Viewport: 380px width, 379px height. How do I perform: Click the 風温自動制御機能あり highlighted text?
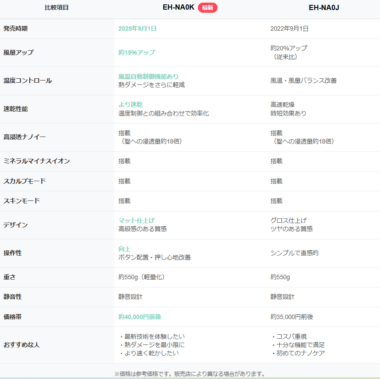(x=148, y=77)
